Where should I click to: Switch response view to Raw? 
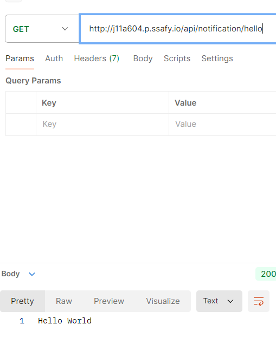pyautogui.click(x=64, y=301)
